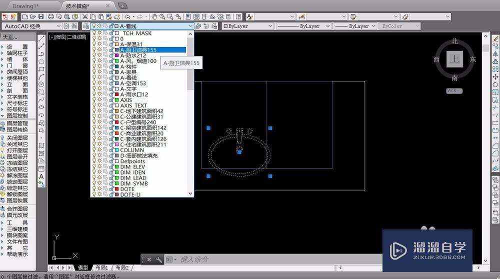Select the Line draw tool
Viewport: 500px width, 279px height.
pyautogui.click(x=41, y=38)
